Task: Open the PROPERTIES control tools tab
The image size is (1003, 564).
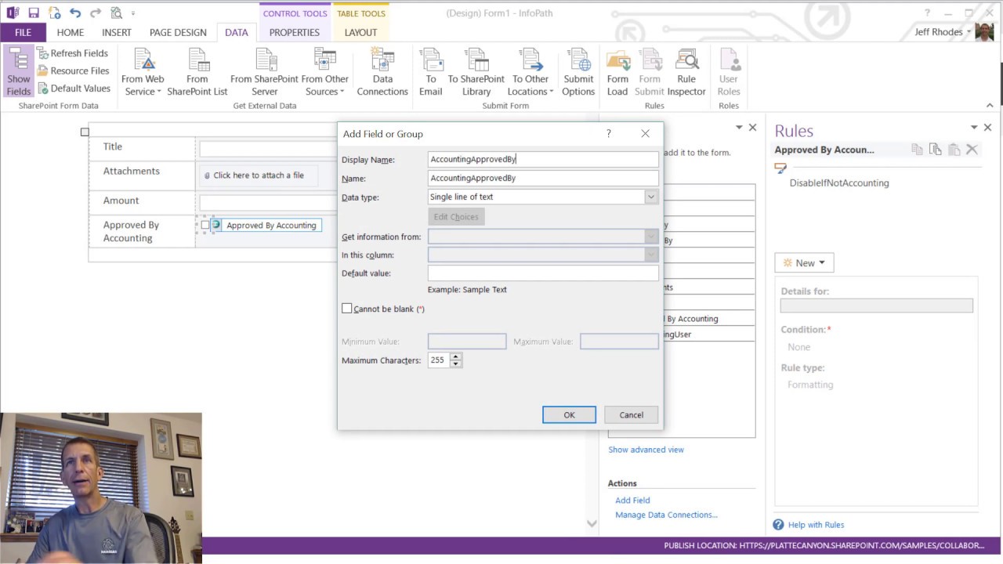Action: point(295,32)
